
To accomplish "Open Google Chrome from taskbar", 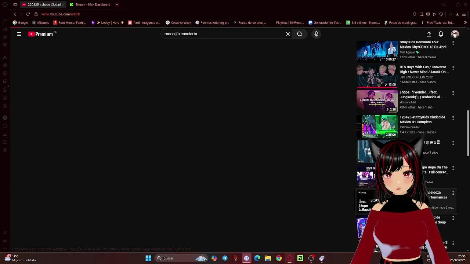I will (279, 258).
